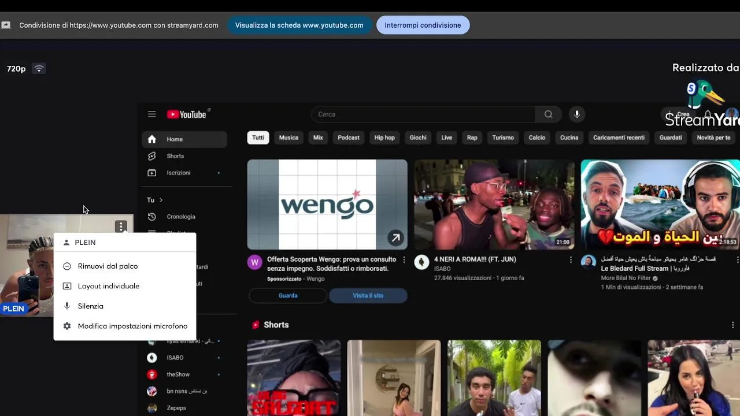Viewport: 740px width, 416px height.
Task: Open Iscrizioni in YouTube sidebar
Action: tap(184, 173)
